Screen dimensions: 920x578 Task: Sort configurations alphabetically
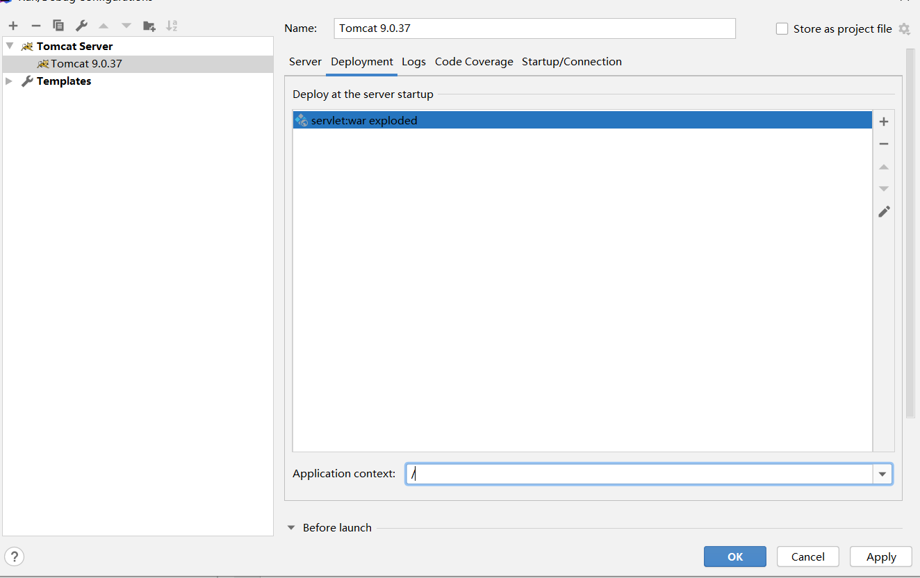click(x=172, y=26)
